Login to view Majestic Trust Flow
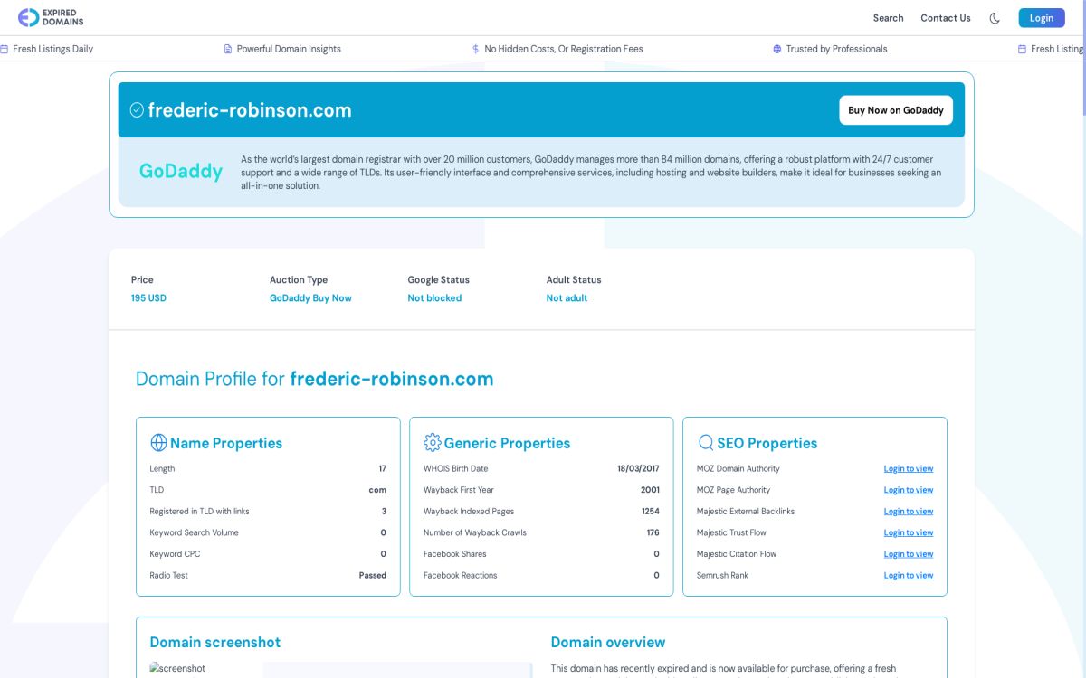The width and height of the screenshot is (1086, 678). point(908,532)
